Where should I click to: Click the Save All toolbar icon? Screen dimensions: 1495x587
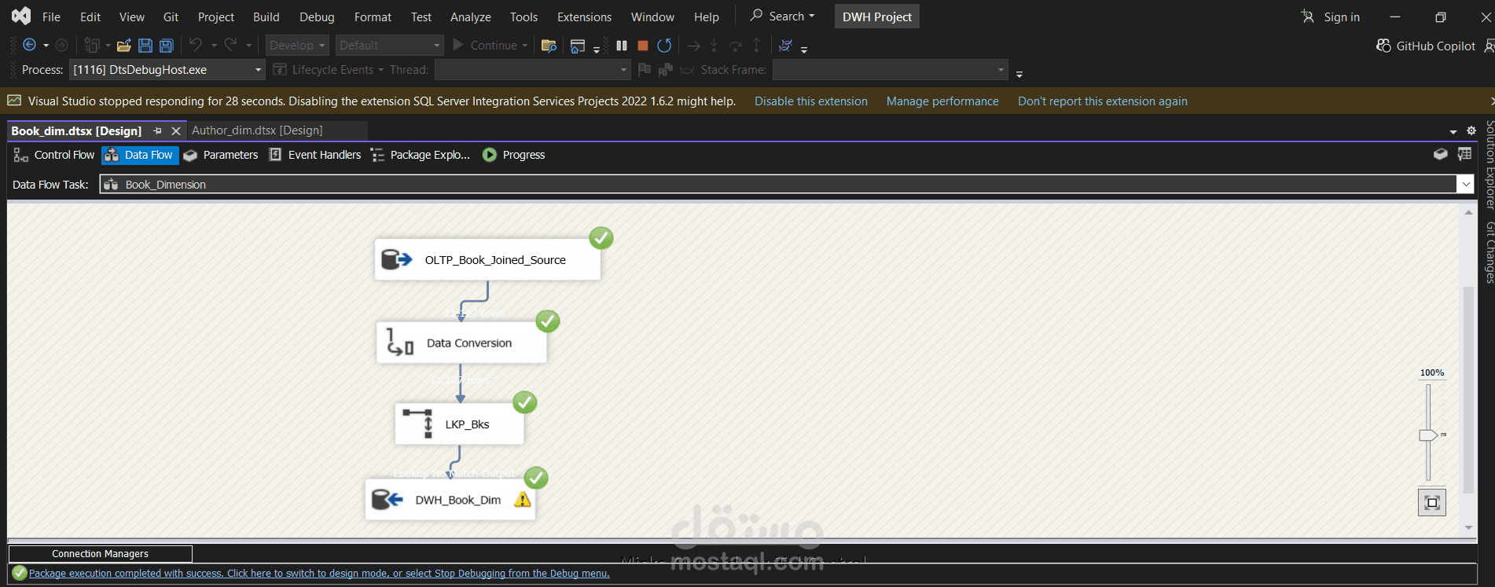(167, 46)
